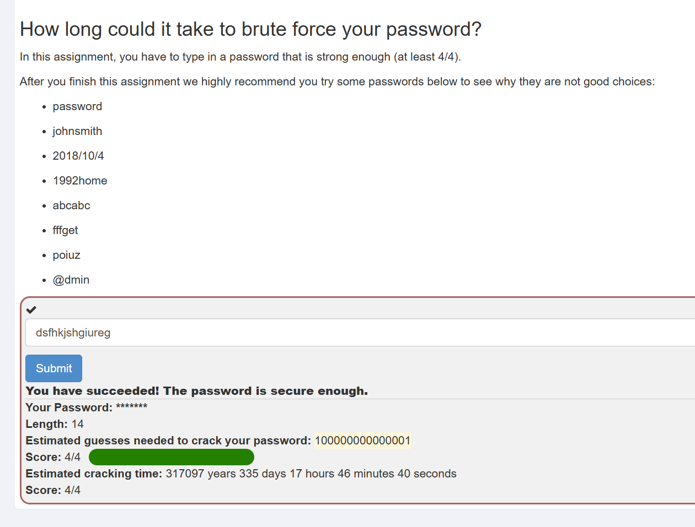Screen dimensions: 695x527
Task: Click the 'fffget' list item
Action: point(65,230)
